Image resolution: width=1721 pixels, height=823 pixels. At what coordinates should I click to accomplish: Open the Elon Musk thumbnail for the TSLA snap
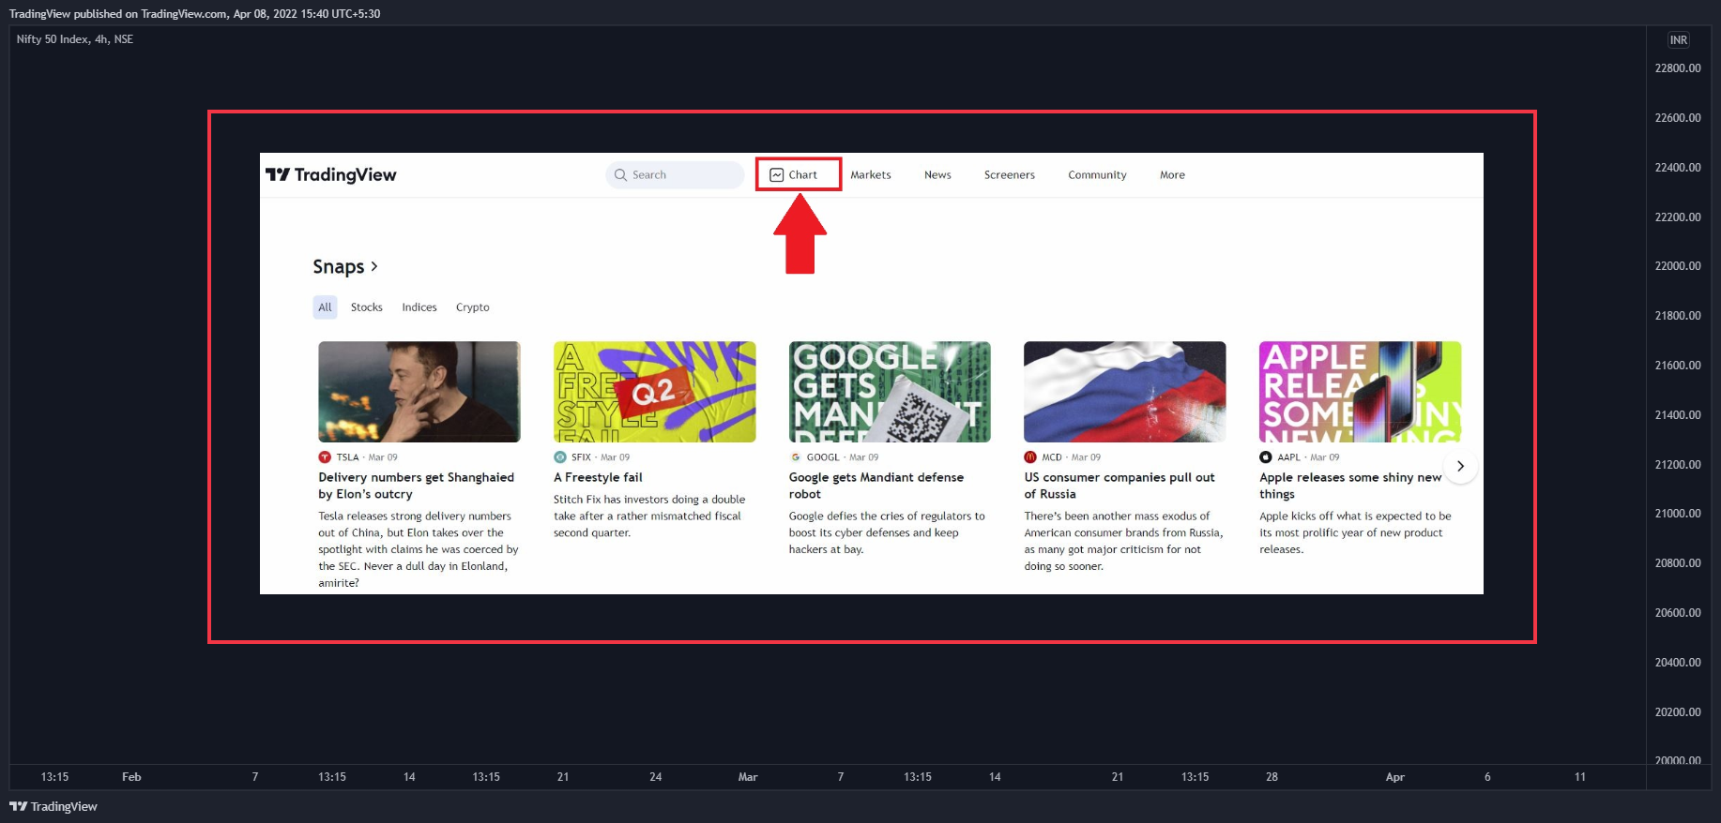tap(419, 392)
